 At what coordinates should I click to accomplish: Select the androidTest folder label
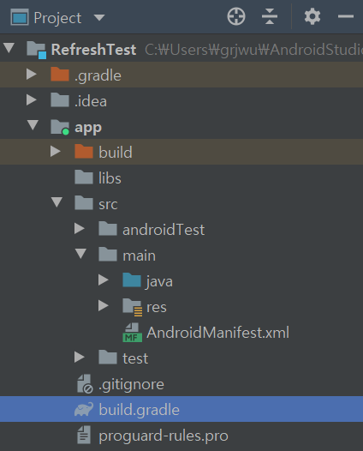click(164, 230)
